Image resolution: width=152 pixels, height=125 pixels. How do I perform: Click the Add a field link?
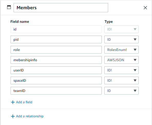(x=22, y=102)
